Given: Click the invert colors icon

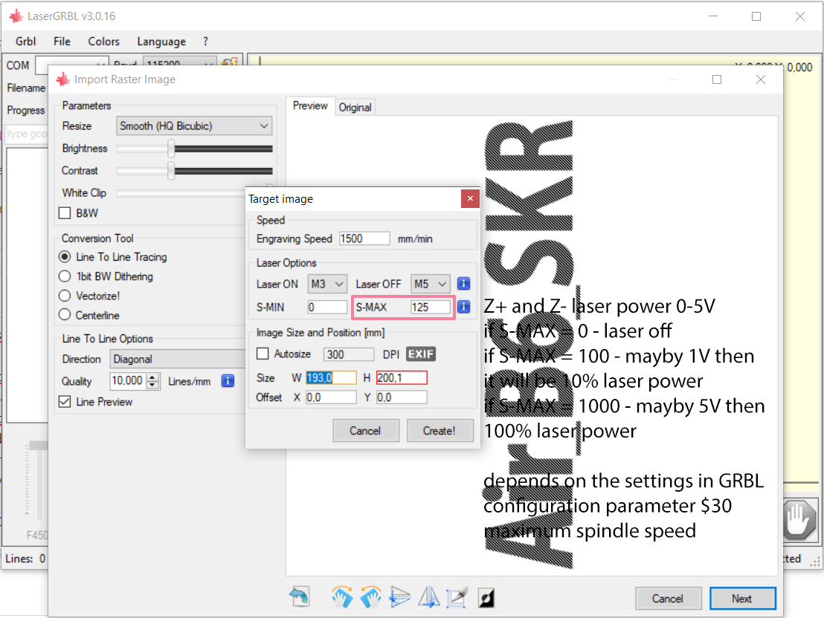Looking at the screenshot, I should coord(486,597).
